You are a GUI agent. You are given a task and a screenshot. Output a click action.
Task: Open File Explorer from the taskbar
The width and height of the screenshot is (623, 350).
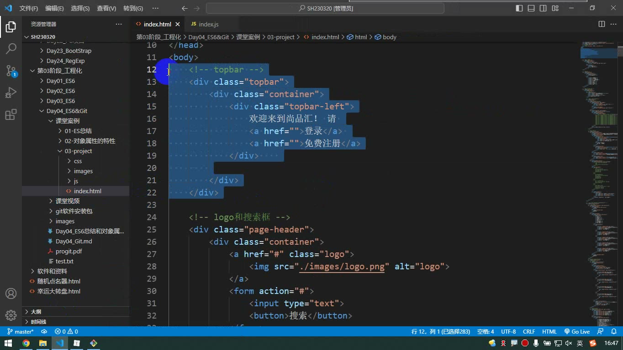tap(43, 343)
